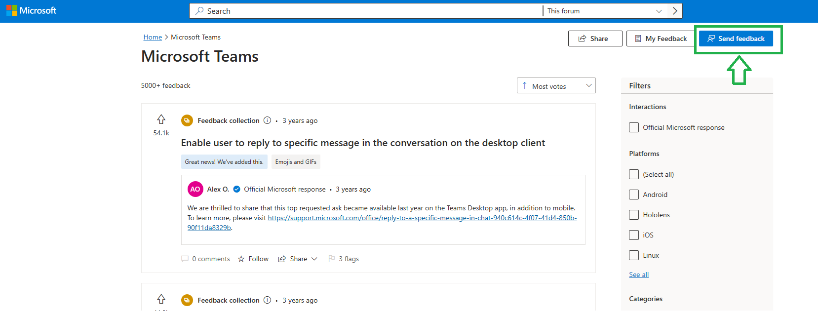Check the Android platform filter
The width and height of the screenshot is (818, 314).
coord(634,195)
